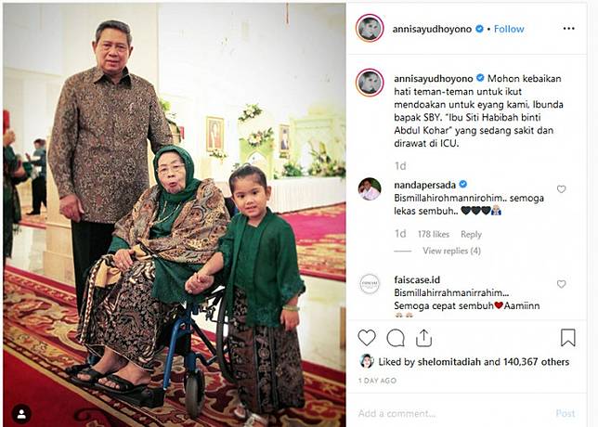
Task: Share the post using the share icon
Action: (423, 338)
